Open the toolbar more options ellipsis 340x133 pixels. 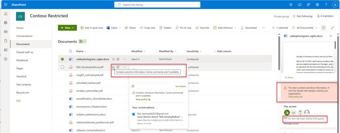263,28
